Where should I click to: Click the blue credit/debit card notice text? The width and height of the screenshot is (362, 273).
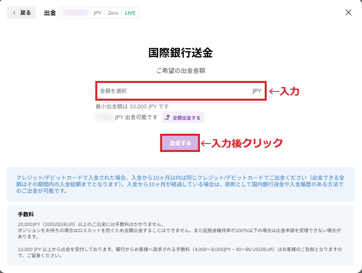(x=180, y=184)
